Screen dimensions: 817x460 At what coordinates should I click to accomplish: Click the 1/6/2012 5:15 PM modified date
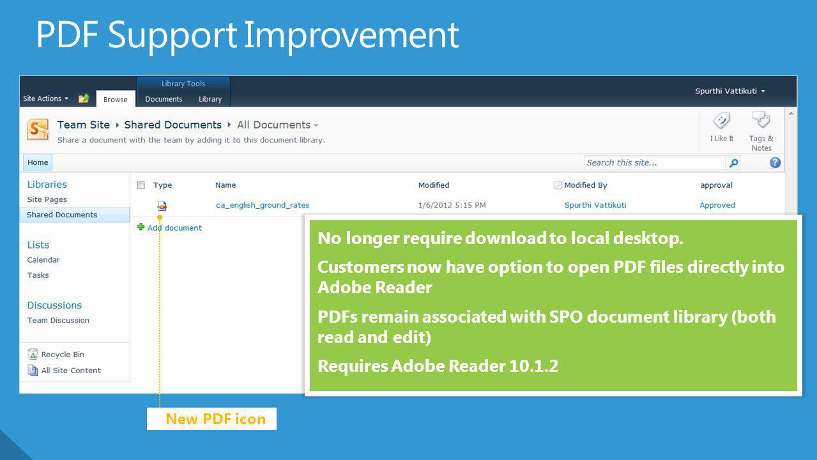(452, 205)
